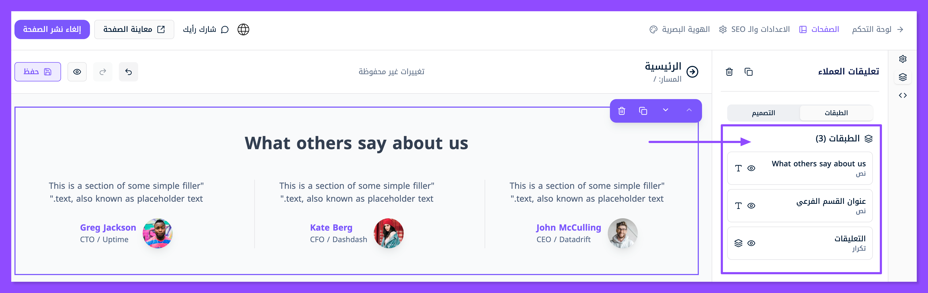Toggle visibility of التعليقات layer
928x293 pixels.
[751, 243]
